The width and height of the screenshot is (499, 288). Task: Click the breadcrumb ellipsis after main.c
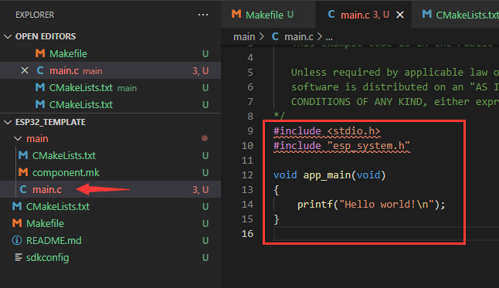tap(329, 37)
